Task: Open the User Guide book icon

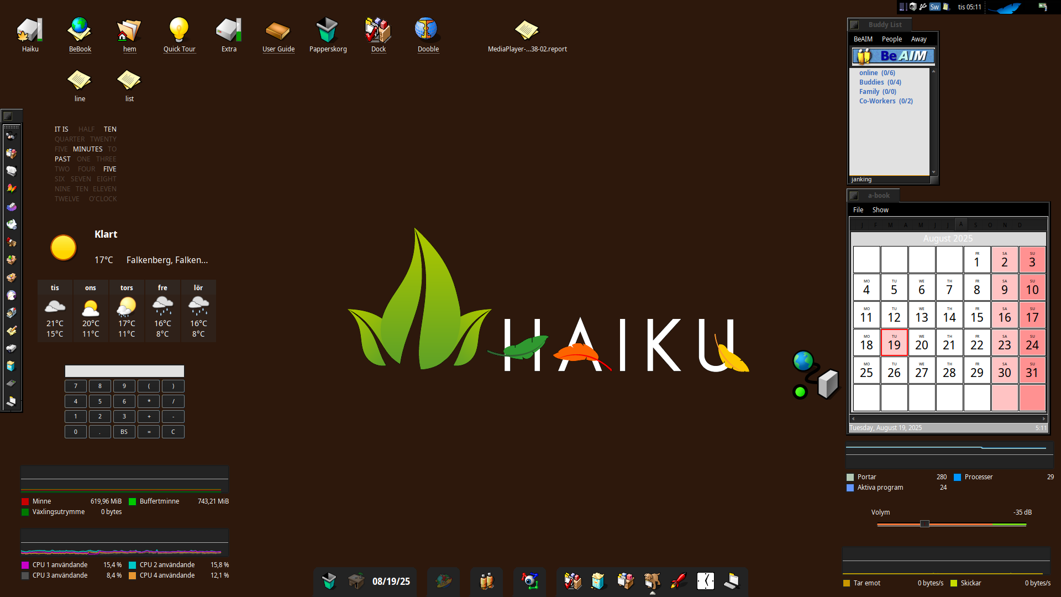Action: (278, 31)
